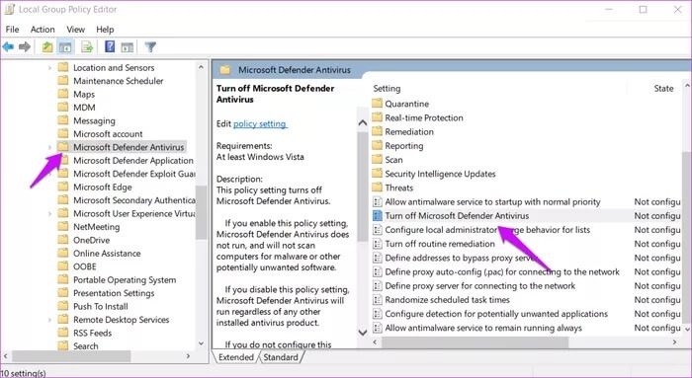The width and height of the screenshot is (692, 378).
Task: Expand the Remote Desktop Services tree node
Action: [49, 320]
